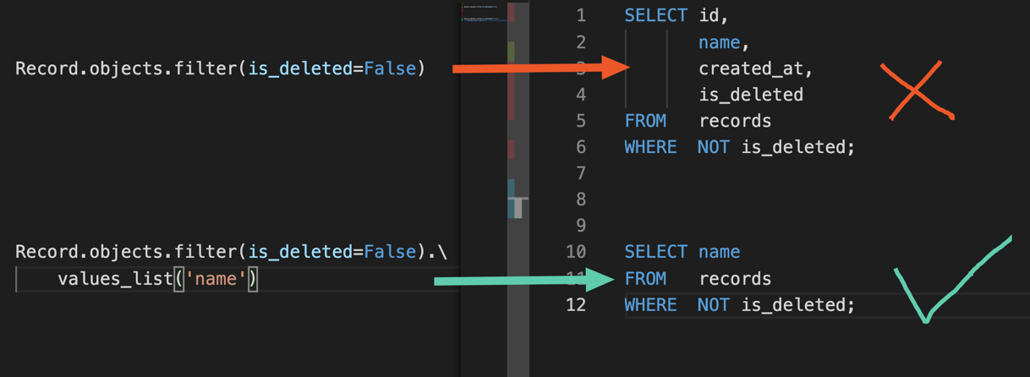Click line number 1 in the gutter
1030x377 pixels.
coord(580,15)
